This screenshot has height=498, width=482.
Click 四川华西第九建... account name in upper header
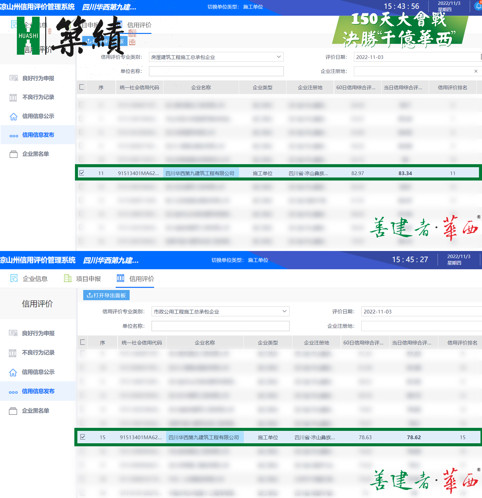point(109,7)
